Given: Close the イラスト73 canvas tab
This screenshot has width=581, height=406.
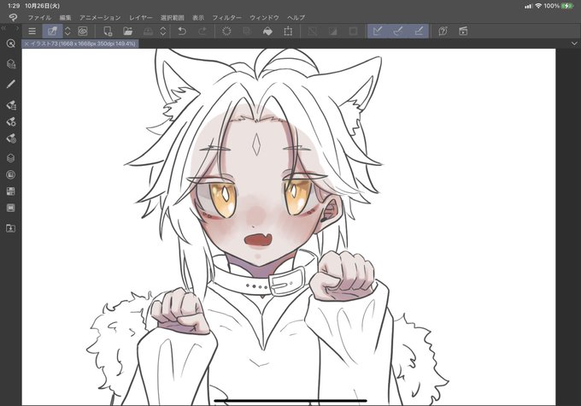Looking at the screenshot, I should click(26, 44).
